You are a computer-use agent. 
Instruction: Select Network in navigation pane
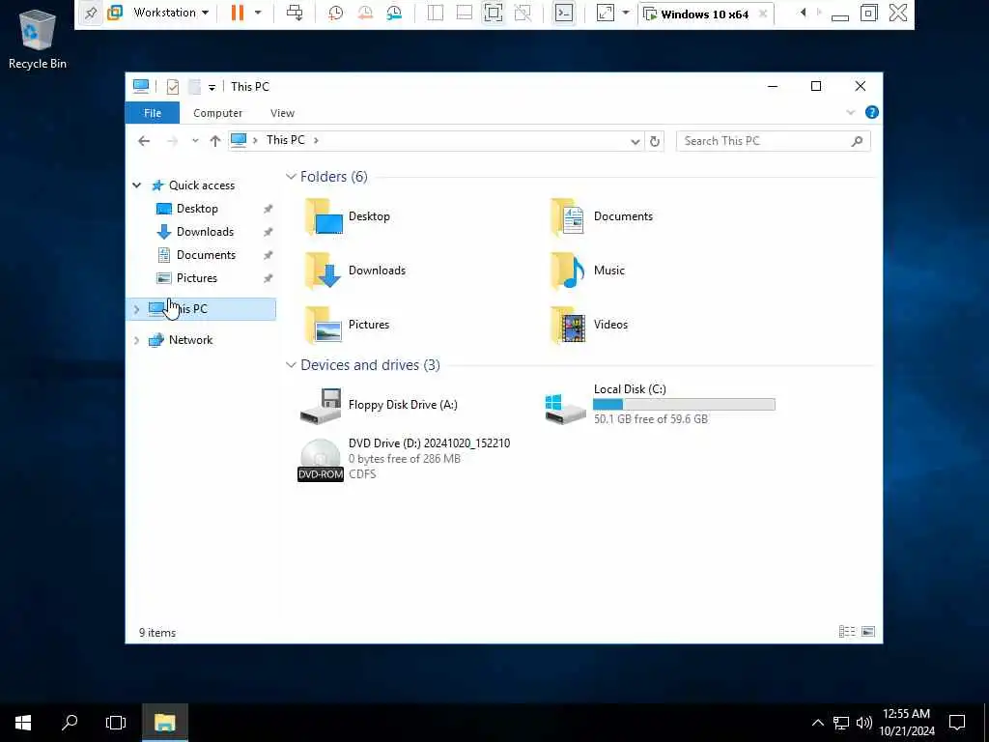pos(190,340)
